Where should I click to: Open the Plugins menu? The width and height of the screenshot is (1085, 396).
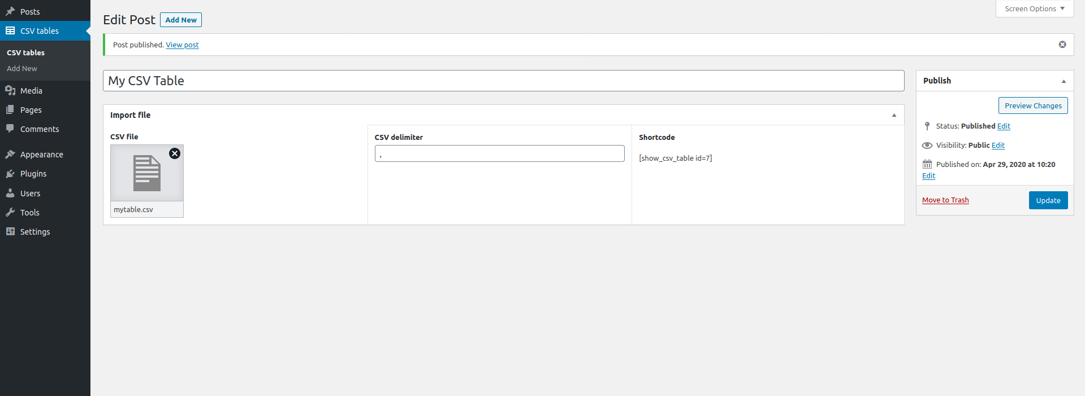click(45, 173)
